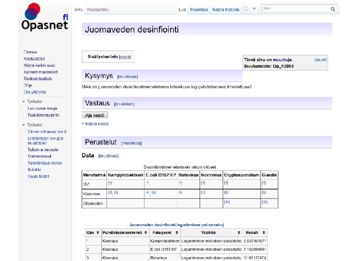
Task: Open reference [3] in Klooraus row
Action: tap(116, 192)
